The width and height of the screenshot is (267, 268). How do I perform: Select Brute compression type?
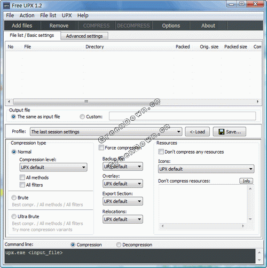(20, 198)
